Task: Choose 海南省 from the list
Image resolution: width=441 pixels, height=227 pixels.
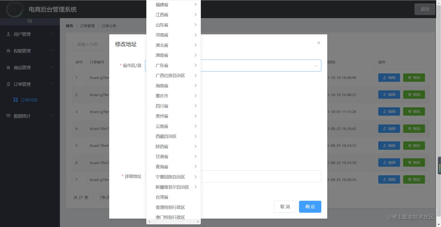Action: coord(174,86)
